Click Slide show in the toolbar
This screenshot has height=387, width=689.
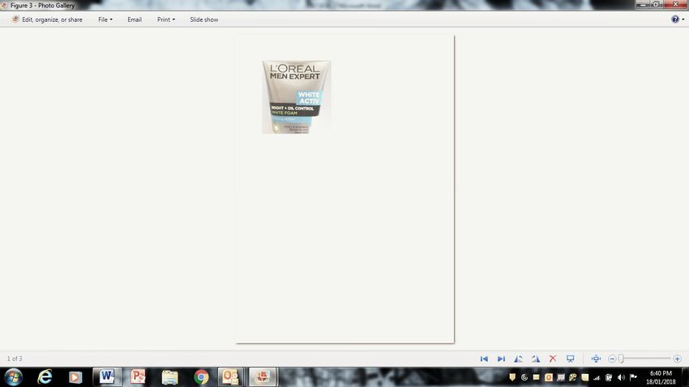[204, 19]
